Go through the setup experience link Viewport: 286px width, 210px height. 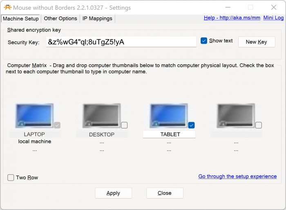tap(237, 176)
